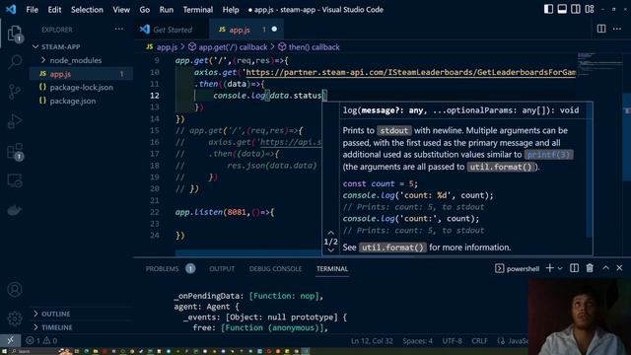
Task: Change encoding via UTF-8
Action: [452, 341]
